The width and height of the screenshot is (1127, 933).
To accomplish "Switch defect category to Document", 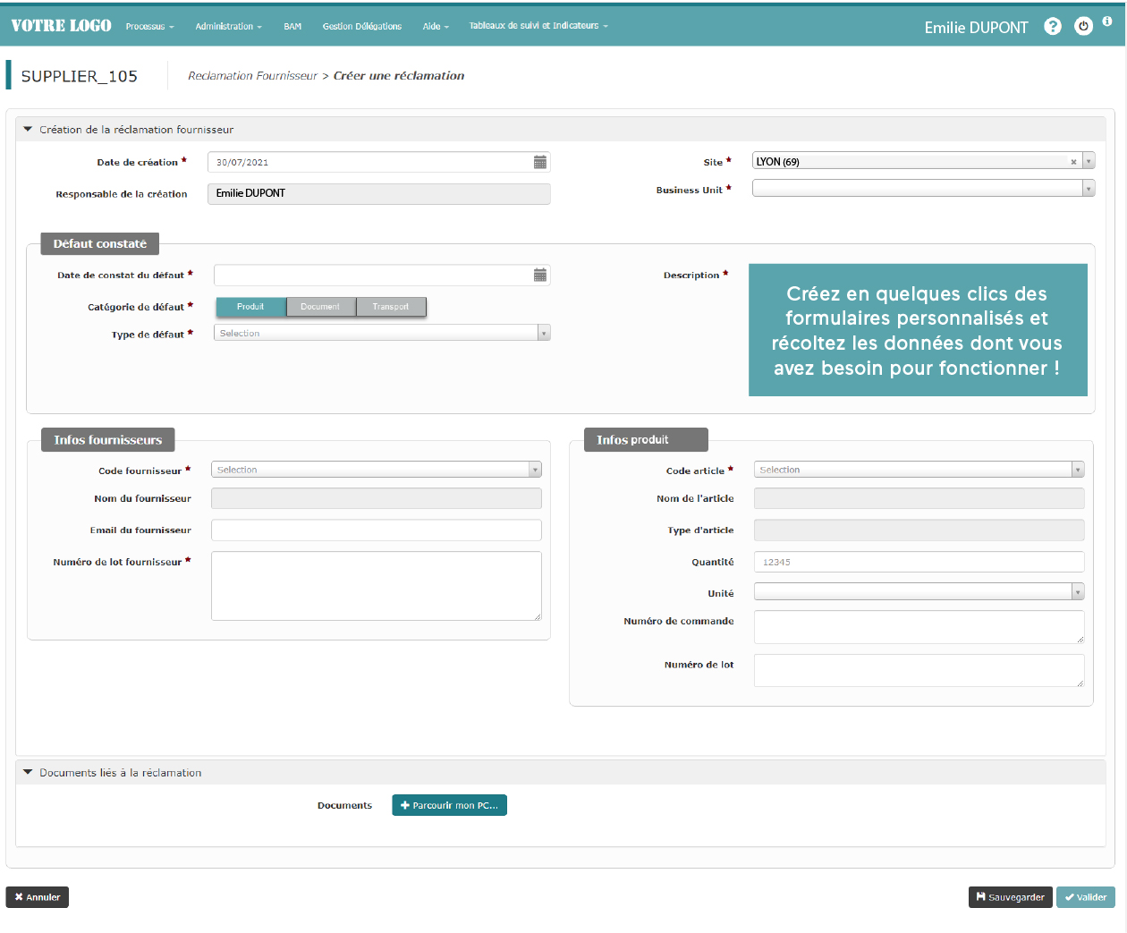I will tap(320, 306).
